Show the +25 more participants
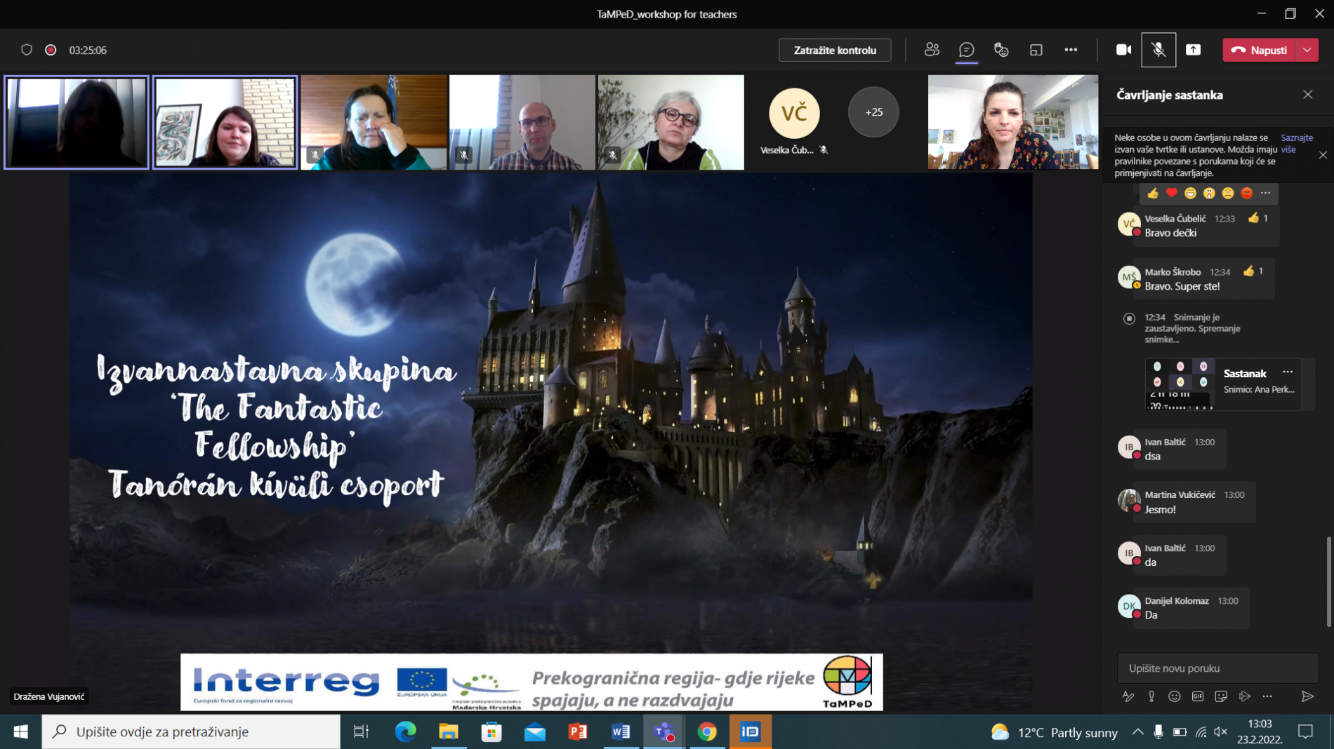Screen dimensions: 1334x749 click(x=873, y=112)
